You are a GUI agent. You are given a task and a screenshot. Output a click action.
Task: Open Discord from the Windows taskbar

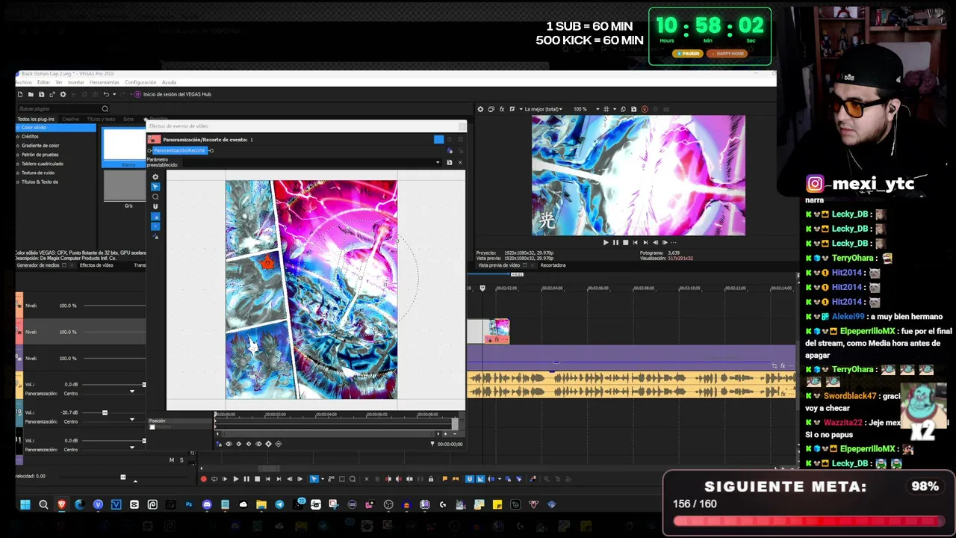coord(207,504)
